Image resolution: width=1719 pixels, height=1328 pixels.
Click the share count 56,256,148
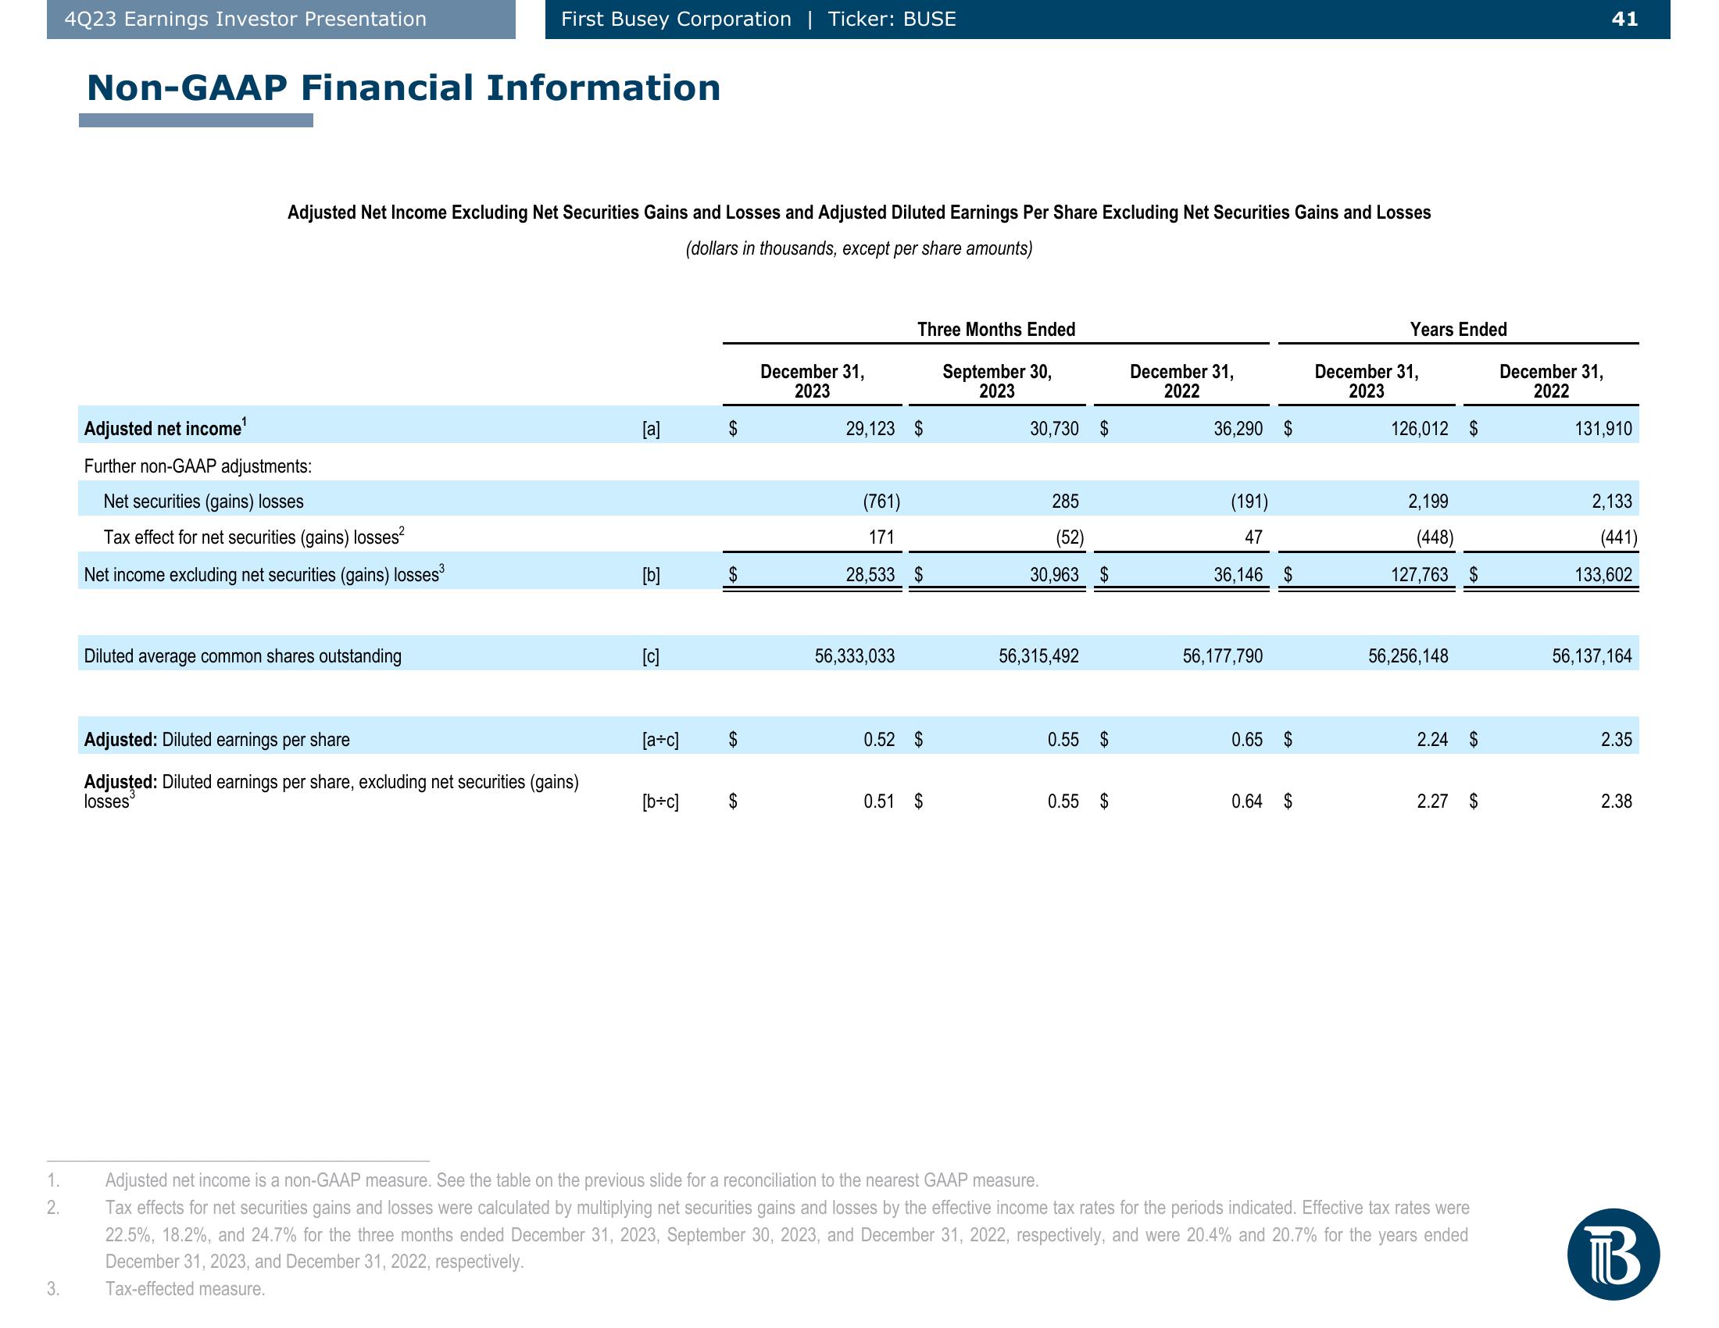[1408, 656]
